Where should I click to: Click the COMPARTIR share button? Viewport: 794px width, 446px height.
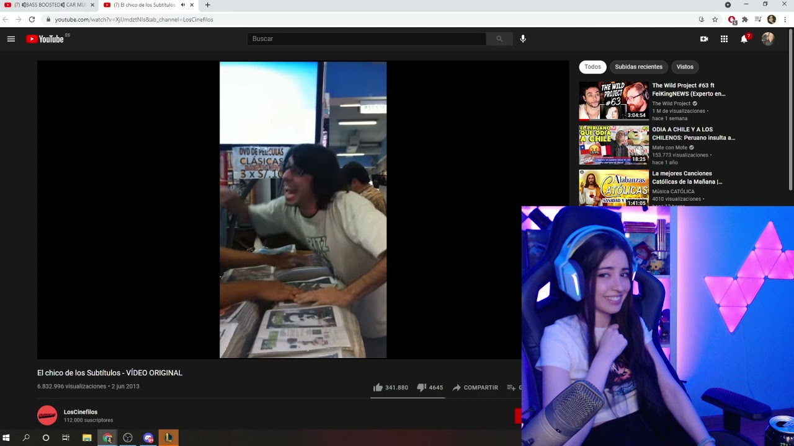475,388
